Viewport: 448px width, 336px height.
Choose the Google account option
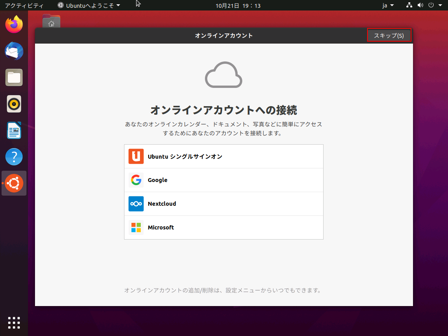(x=224, y=180)
